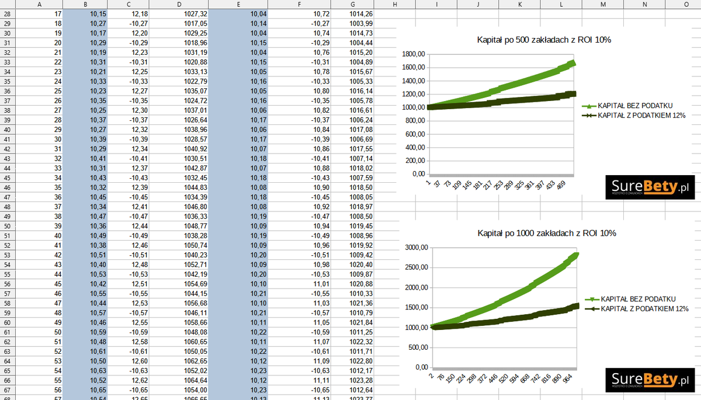Select column header M
The width and height of the screenshot is (701, 400).
(x=603, y=4)
